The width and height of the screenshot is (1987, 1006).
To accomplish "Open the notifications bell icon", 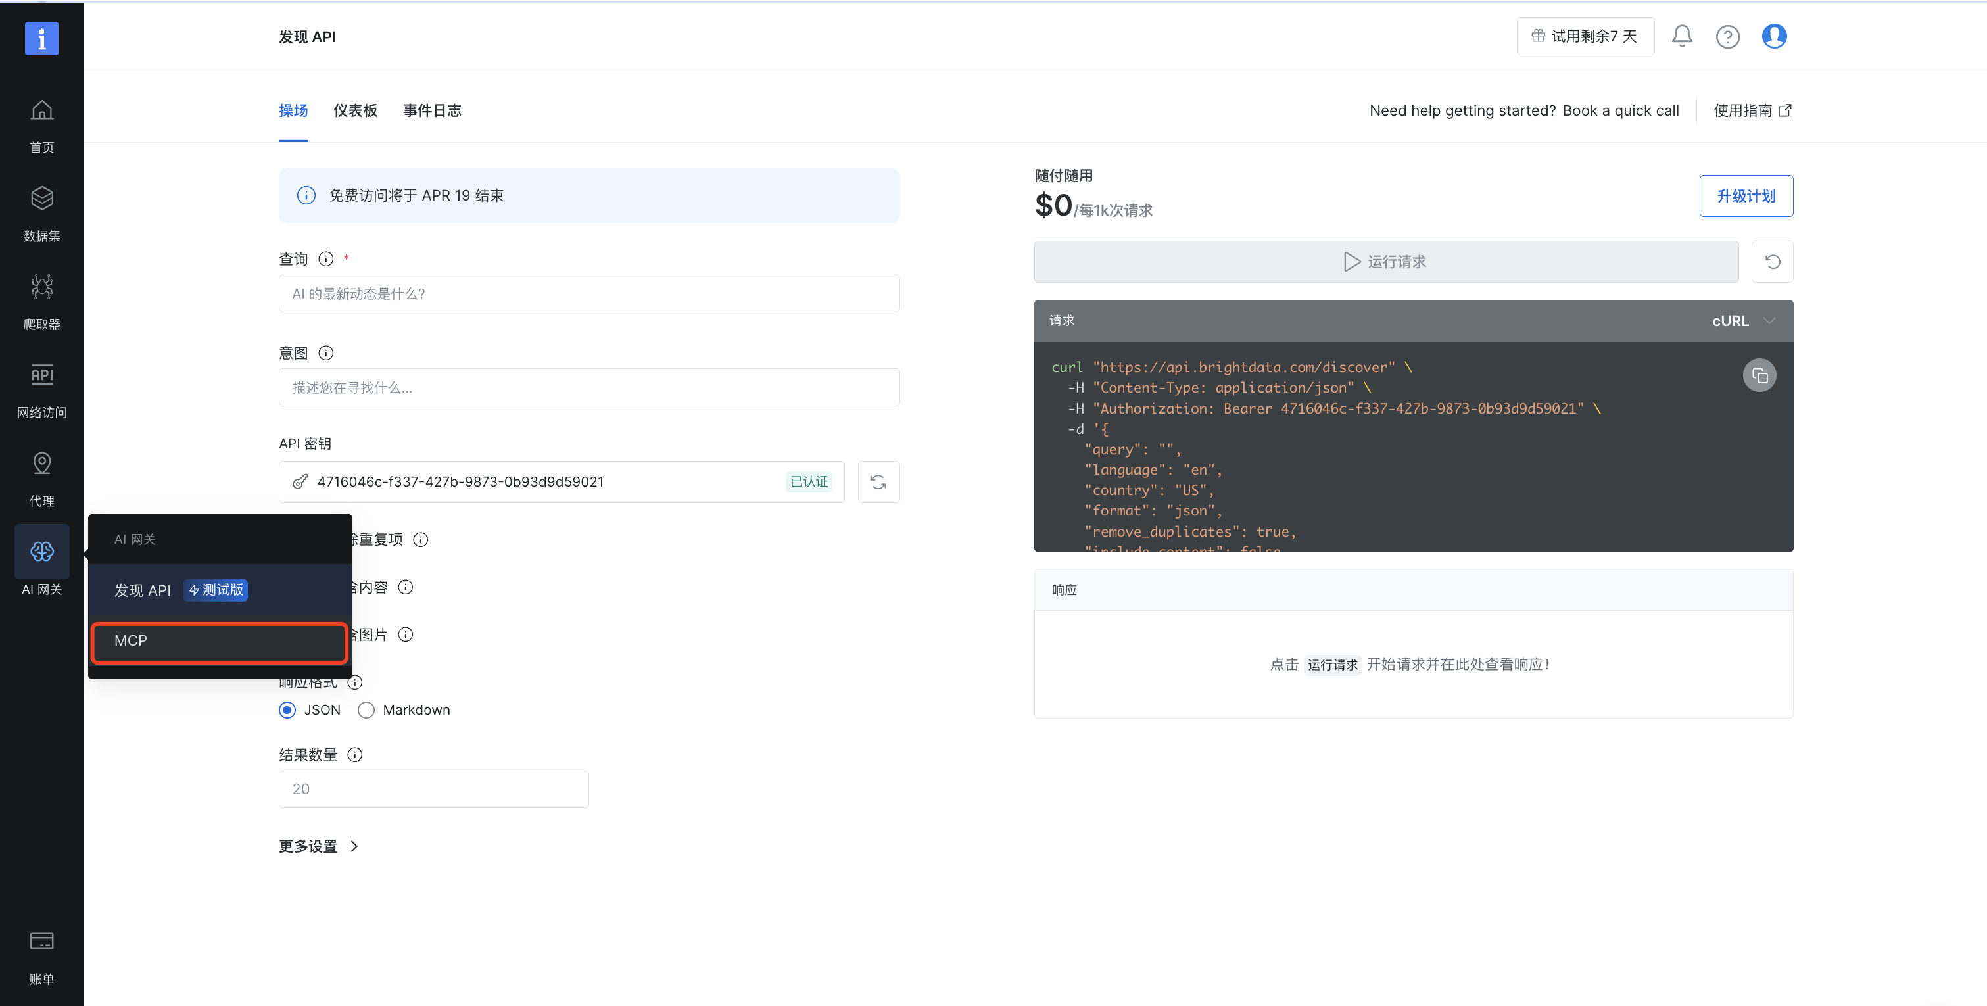I will 1681,36.
